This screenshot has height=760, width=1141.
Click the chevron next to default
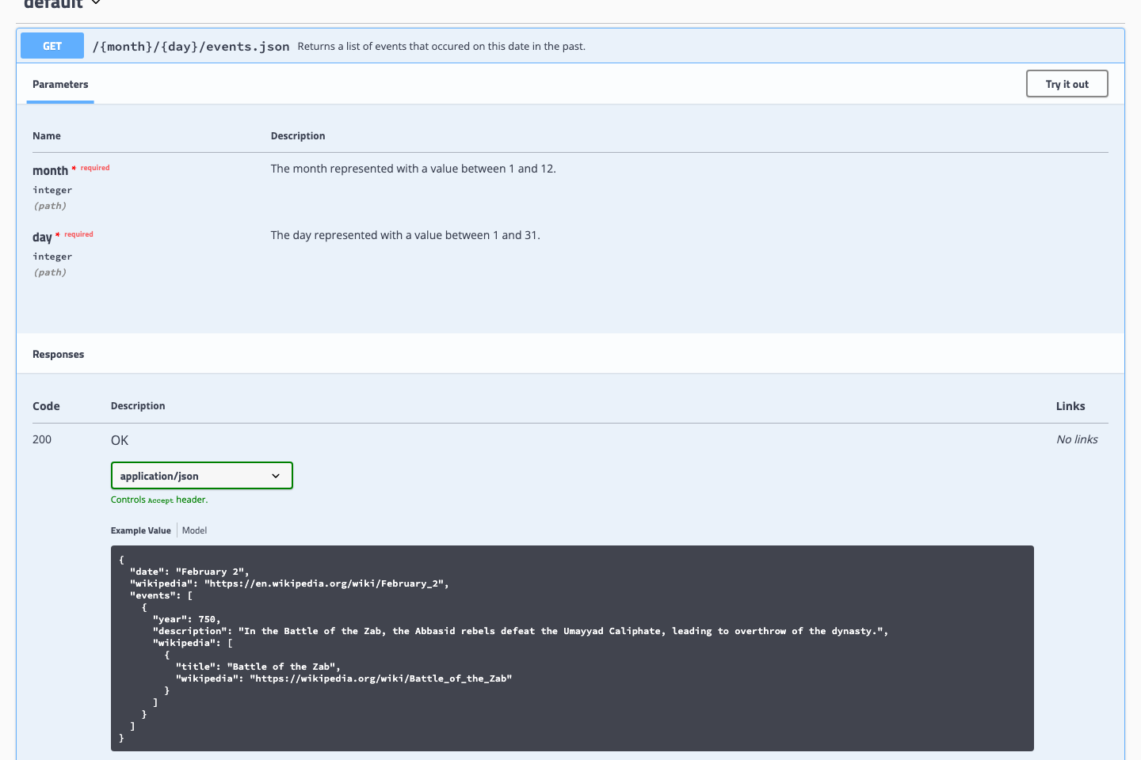click(95, 4)
